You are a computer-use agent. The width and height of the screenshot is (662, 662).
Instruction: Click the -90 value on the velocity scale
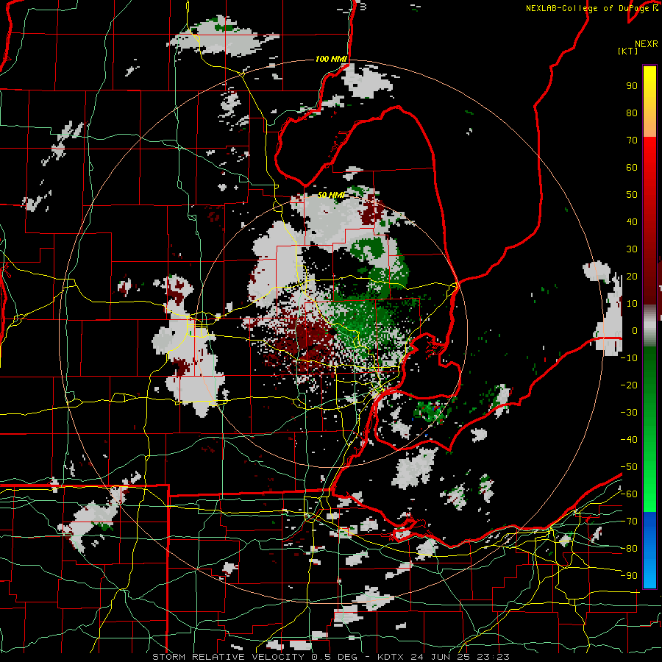[629, 575]
